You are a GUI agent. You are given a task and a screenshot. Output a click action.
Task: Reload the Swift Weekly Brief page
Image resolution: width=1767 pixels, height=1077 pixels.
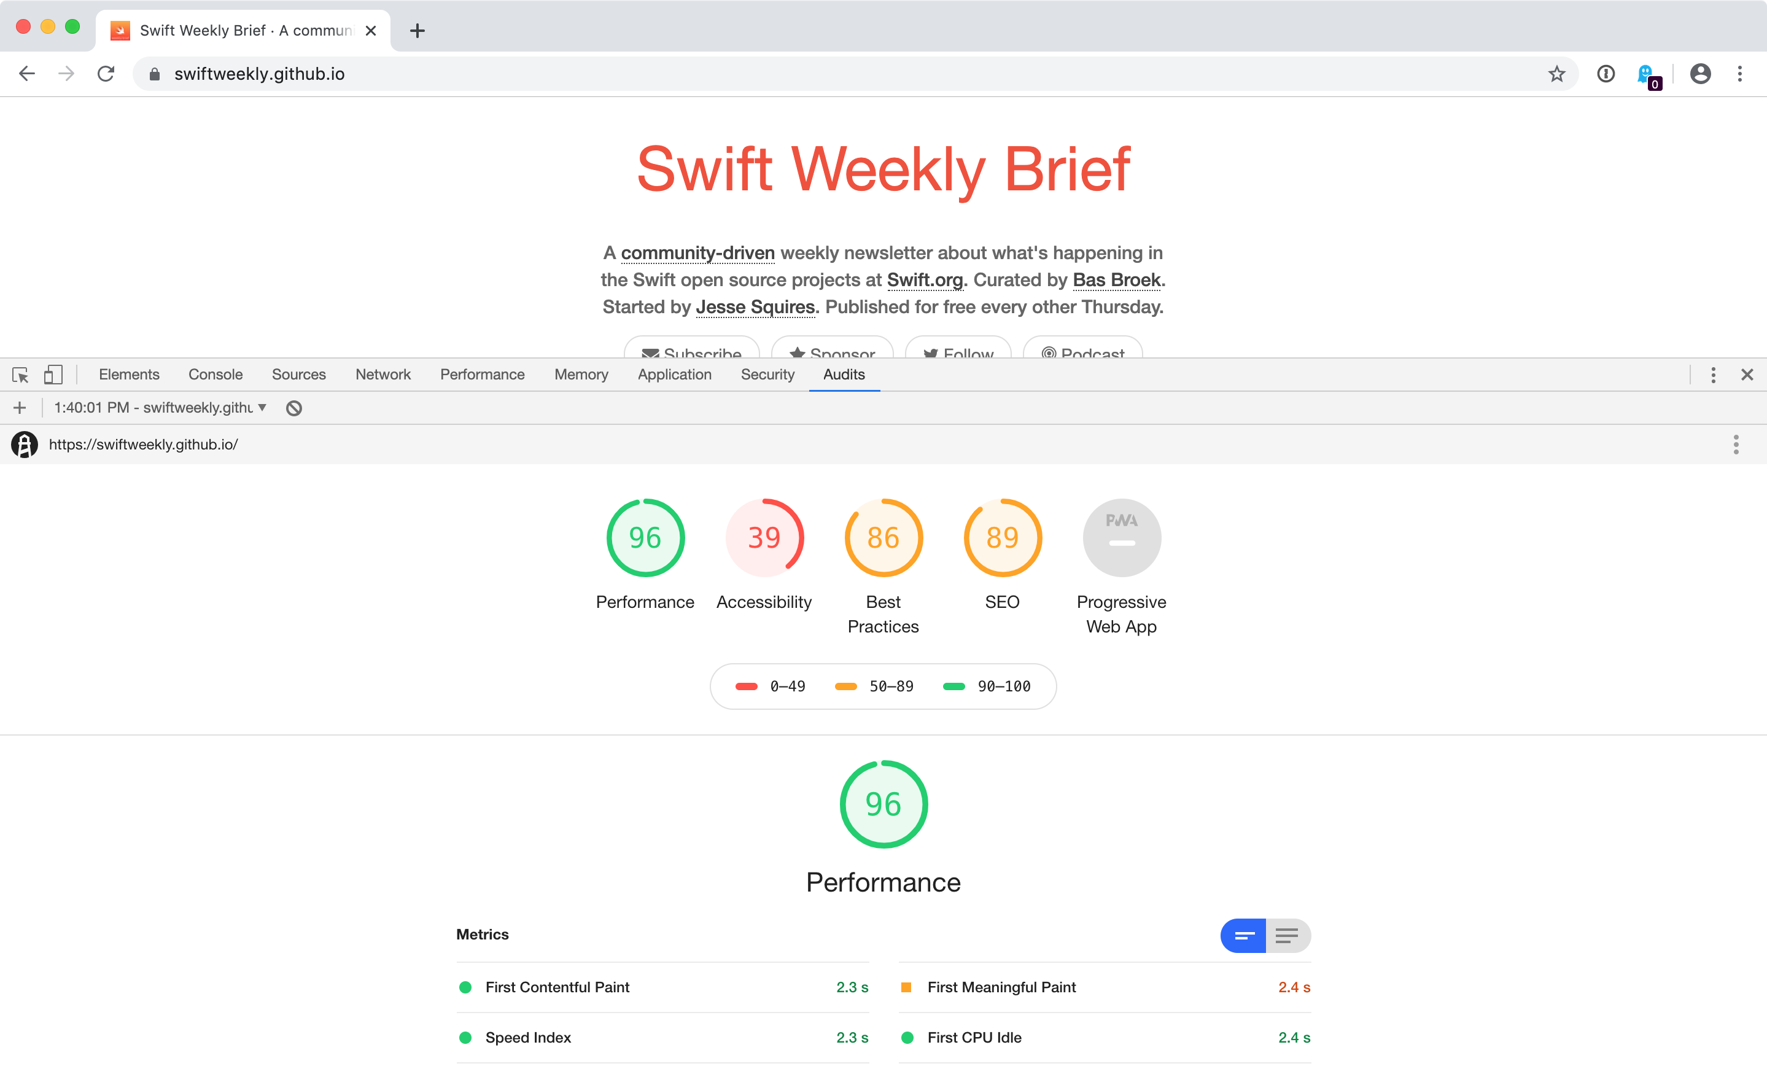coord(106,74)
